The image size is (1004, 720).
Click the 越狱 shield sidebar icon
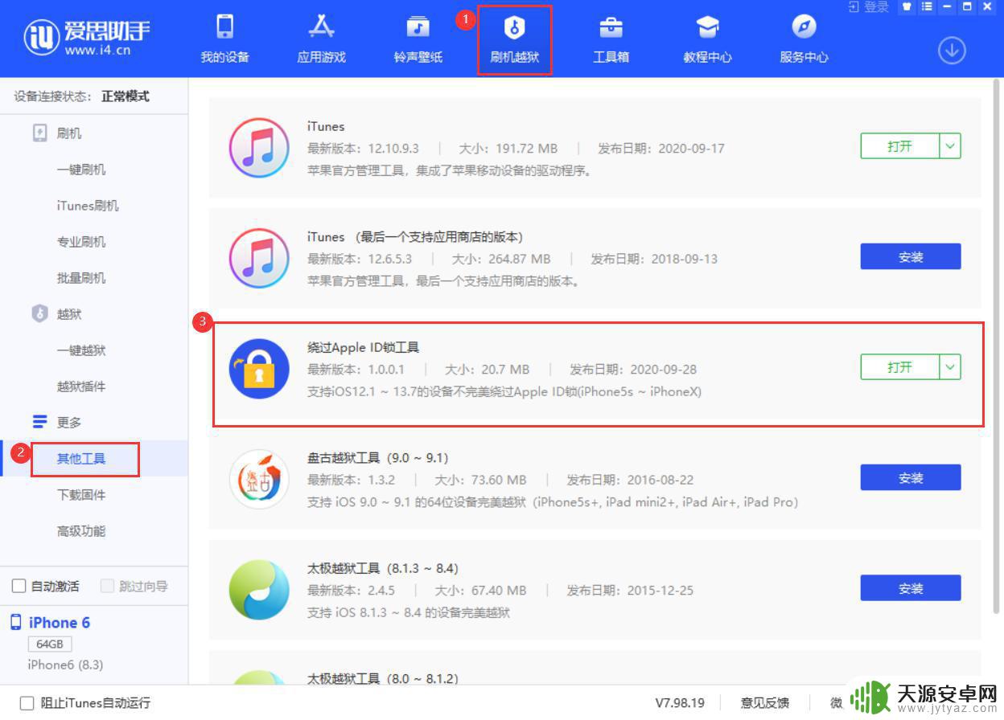tap(39, 314)
